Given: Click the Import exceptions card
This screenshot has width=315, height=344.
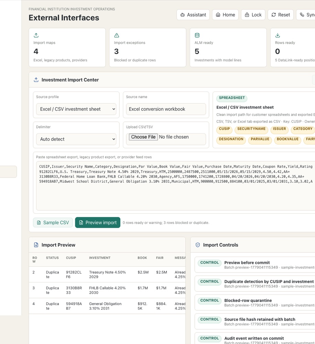Looking at the screenshot, I should (x=148, y=47).
